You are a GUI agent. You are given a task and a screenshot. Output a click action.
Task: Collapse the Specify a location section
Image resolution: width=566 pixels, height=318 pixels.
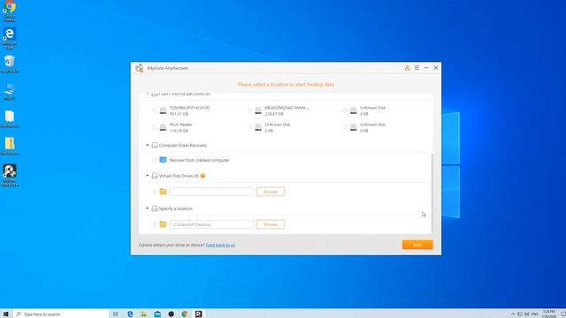(148, 208)
